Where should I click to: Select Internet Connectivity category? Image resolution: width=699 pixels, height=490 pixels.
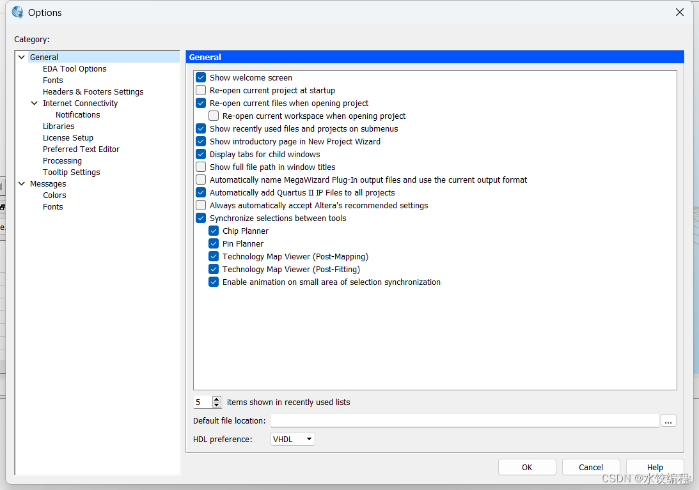(x=80, y=103)
